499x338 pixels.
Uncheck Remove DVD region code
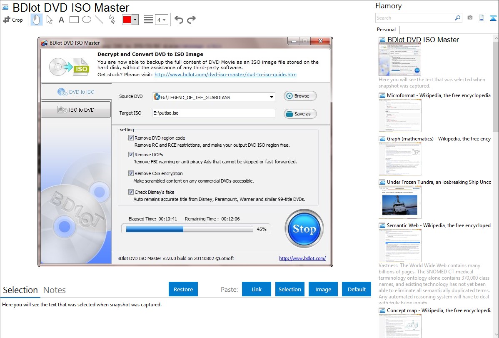[x=131, y=138]
